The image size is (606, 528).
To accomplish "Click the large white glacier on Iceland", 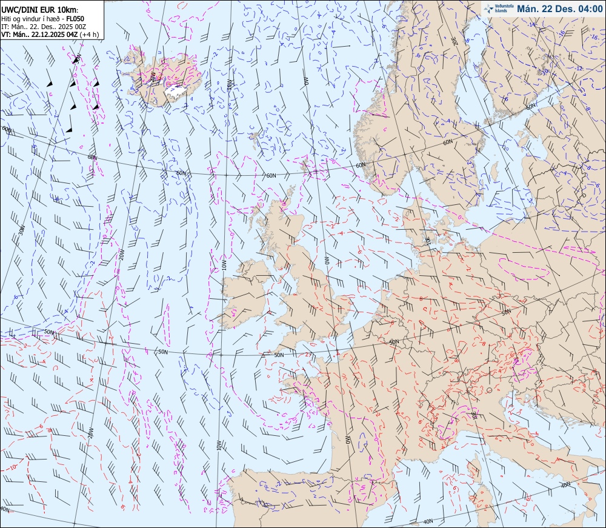I will [176, 91].
